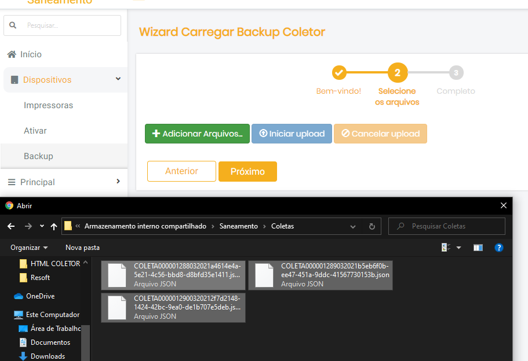Image resolution: width=528 pixels, height=361 pixels.
Task: Select the Backup sidebar item
Action: 38,156
